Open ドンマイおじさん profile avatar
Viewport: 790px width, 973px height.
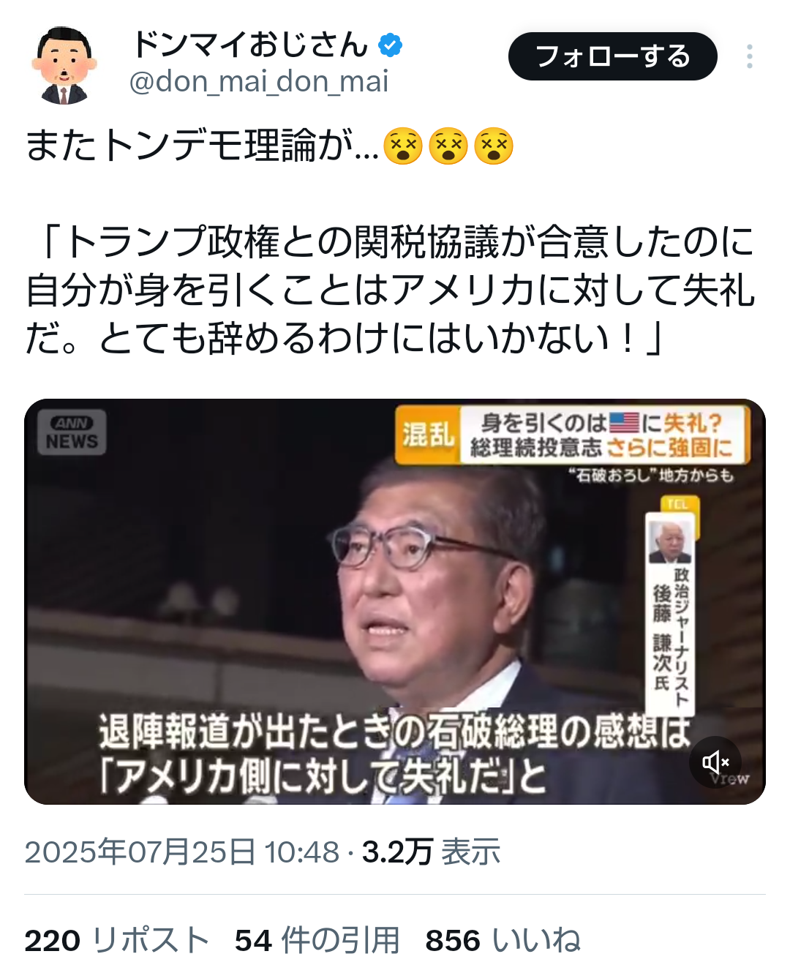coord(64,64)
